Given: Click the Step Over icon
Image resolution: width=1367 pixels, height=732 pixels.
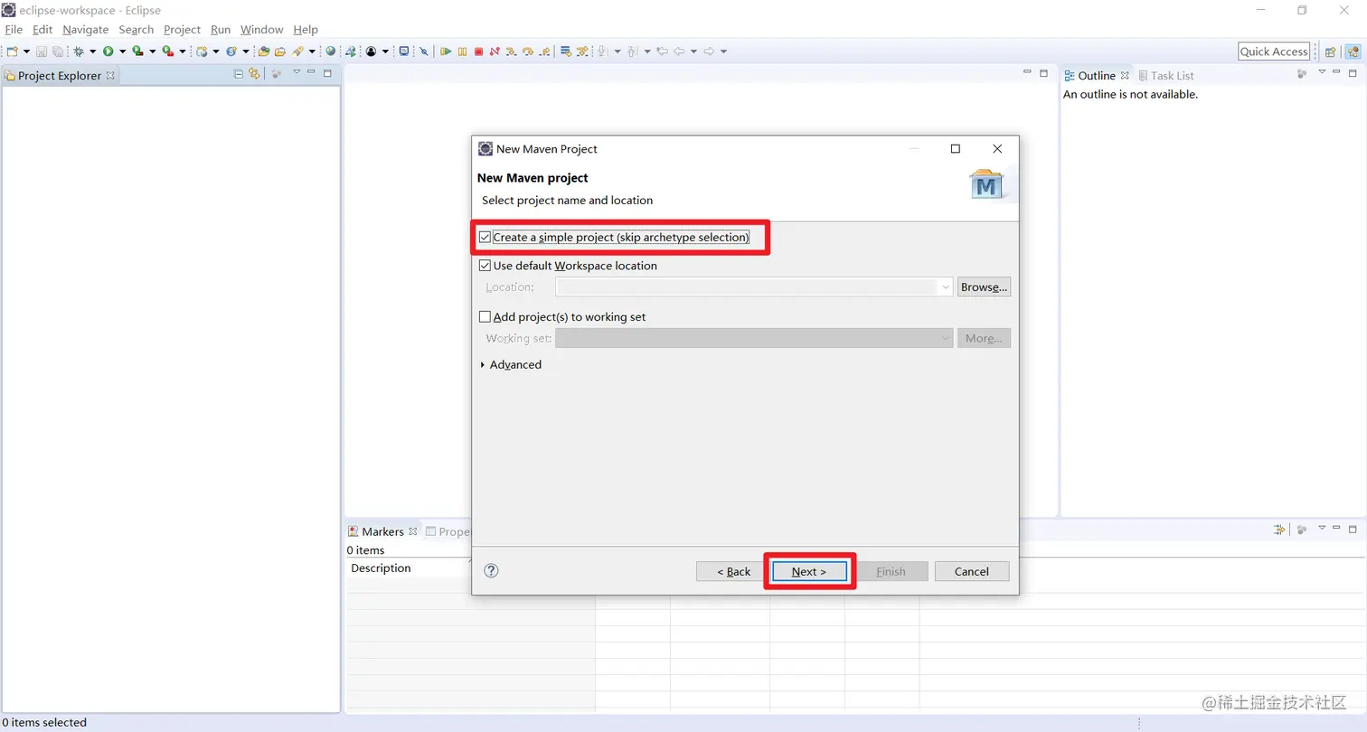Looking at the screenshot, I should (528, 52).
